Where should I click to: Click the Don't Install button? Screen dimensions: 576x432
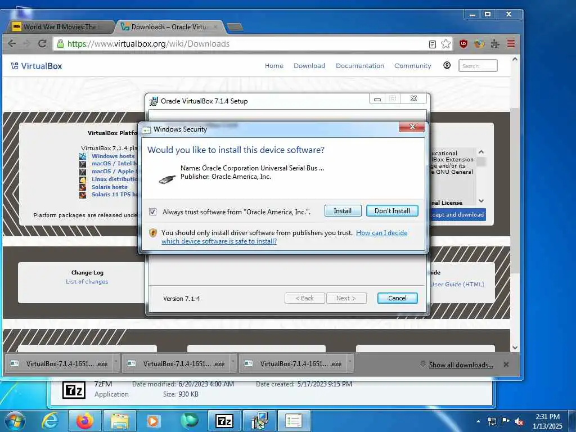392,211
